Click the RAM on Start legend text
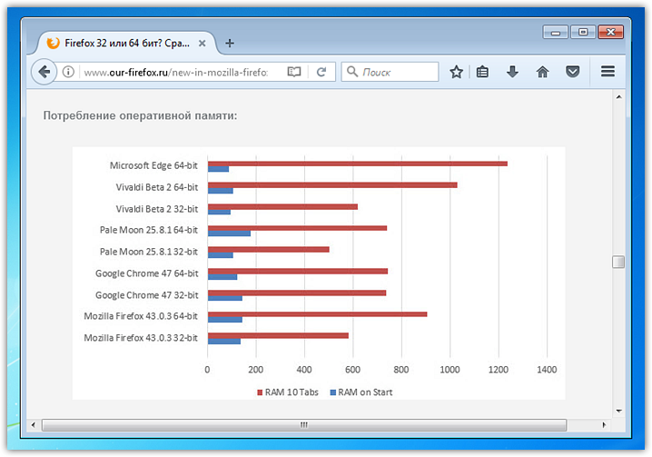652x457 pixels. (x=365, y=392)
